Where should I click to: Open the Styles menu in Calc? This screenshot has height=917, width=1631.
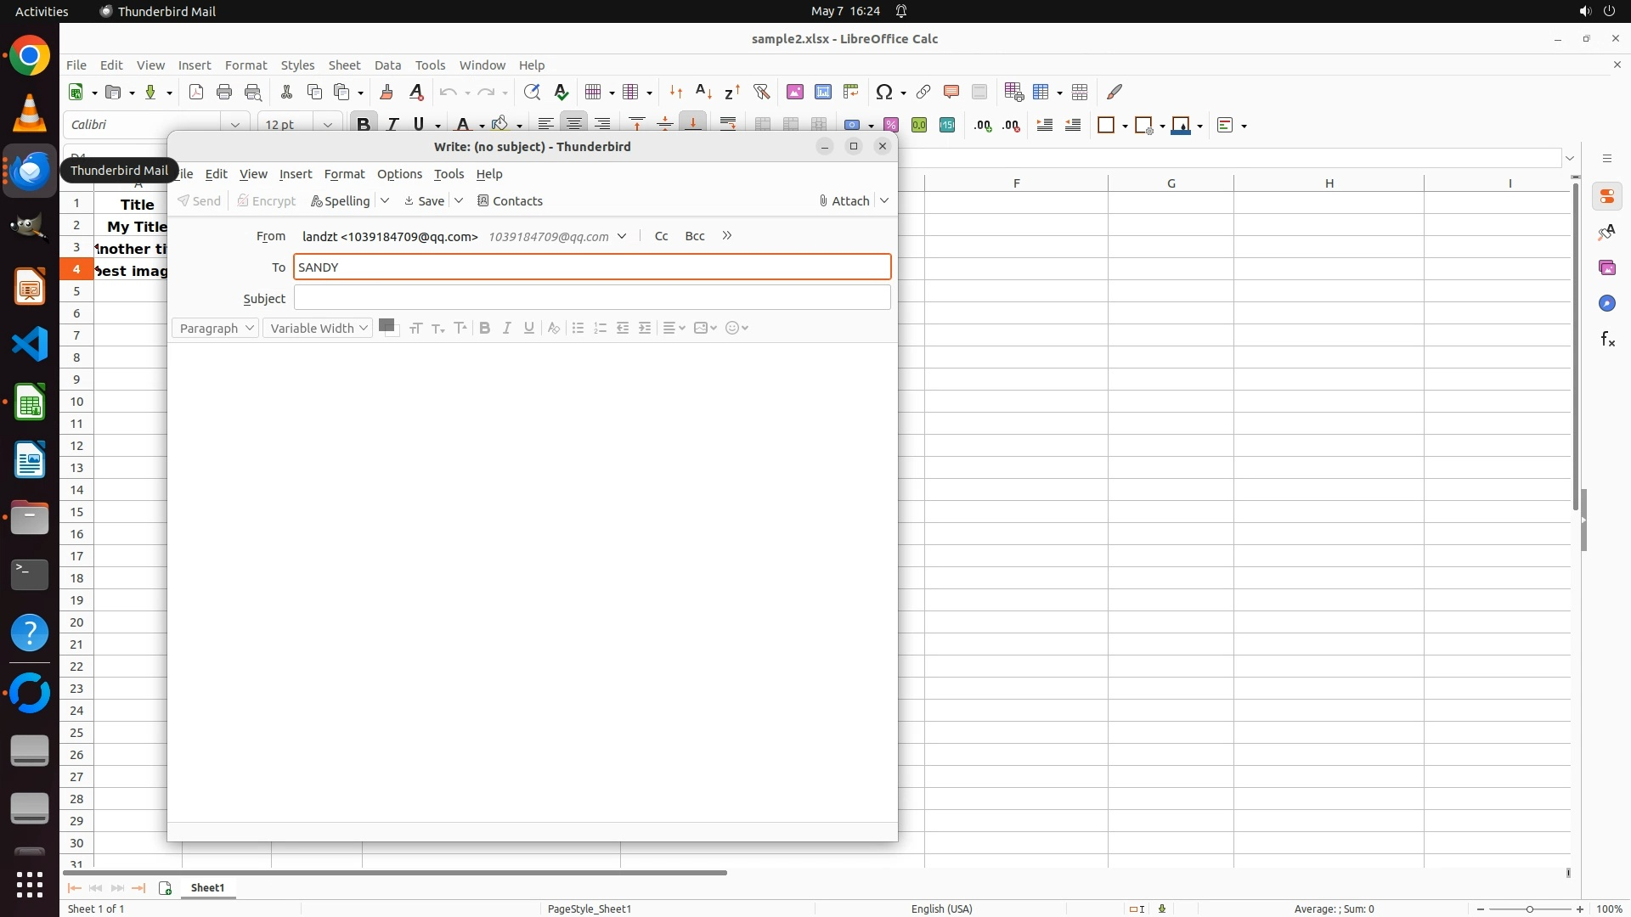coord(297,65)
